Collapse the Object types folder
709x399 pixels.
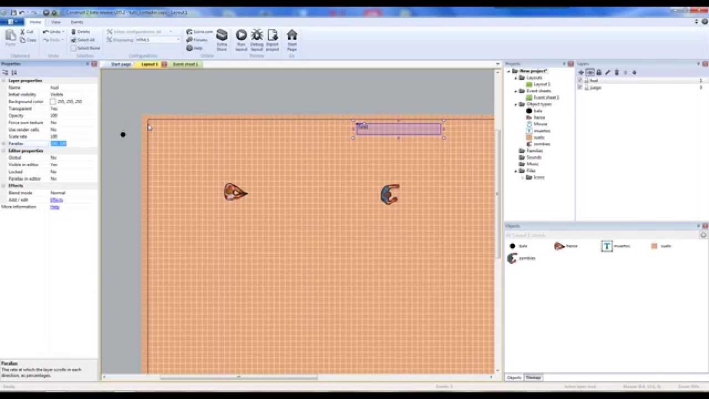(x=516, y=104)
